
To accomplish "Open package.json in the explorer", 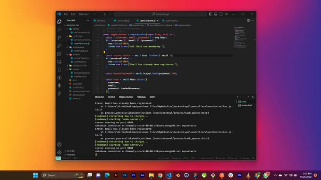I will (79, 95).
